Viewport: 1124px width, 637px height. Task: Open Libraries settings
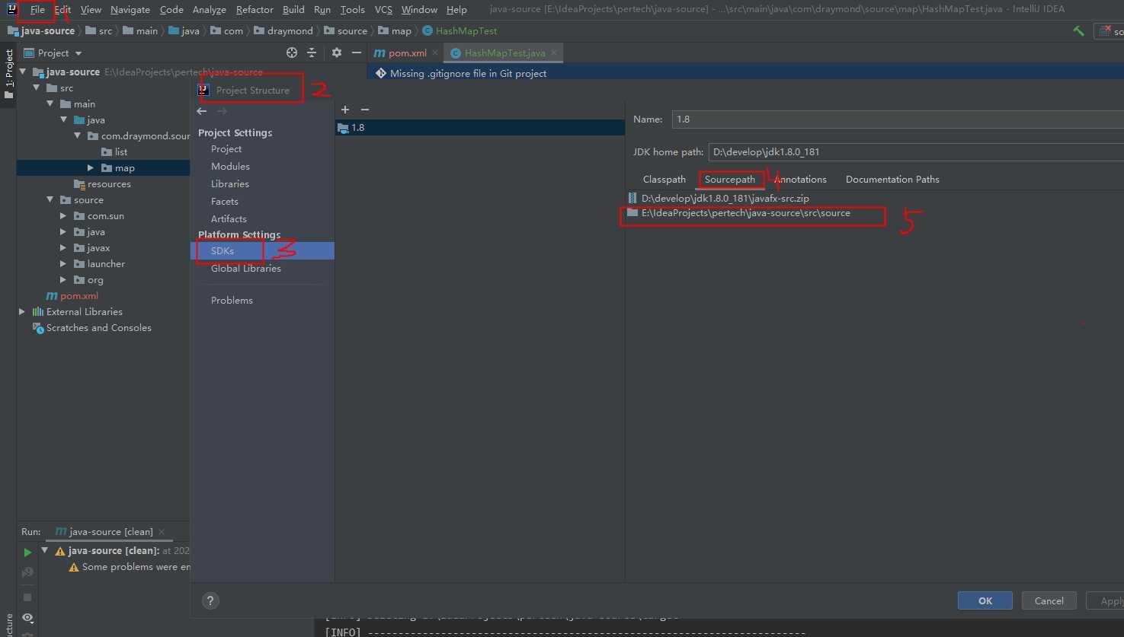(x=230, y=184)
